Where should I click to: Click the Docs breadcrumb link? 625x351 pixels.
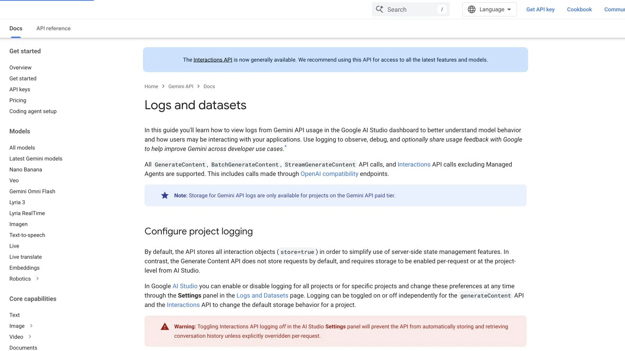coord(209,87)
